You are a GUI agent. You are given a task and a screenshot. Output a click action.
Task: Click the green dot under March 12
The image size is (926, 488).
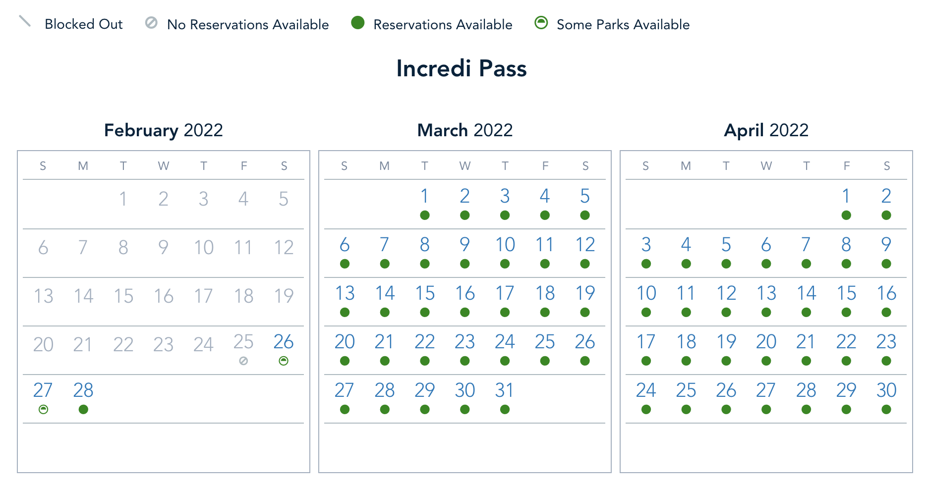tap(585, 264)
